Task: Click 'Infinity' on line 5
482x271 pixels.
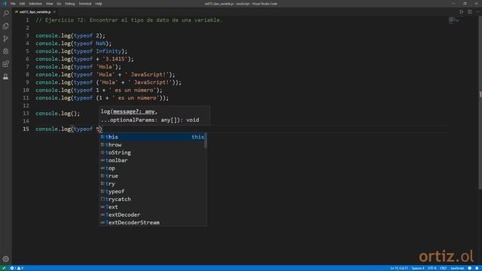Action: 108,51
